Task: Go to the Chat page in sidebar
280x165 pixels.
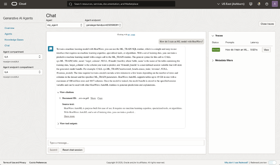Action: [x=7, y=46]
